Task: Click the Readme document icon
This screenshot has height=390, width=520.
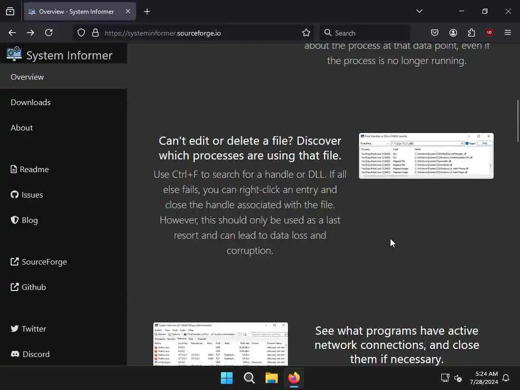Action: tap(14, 169)
